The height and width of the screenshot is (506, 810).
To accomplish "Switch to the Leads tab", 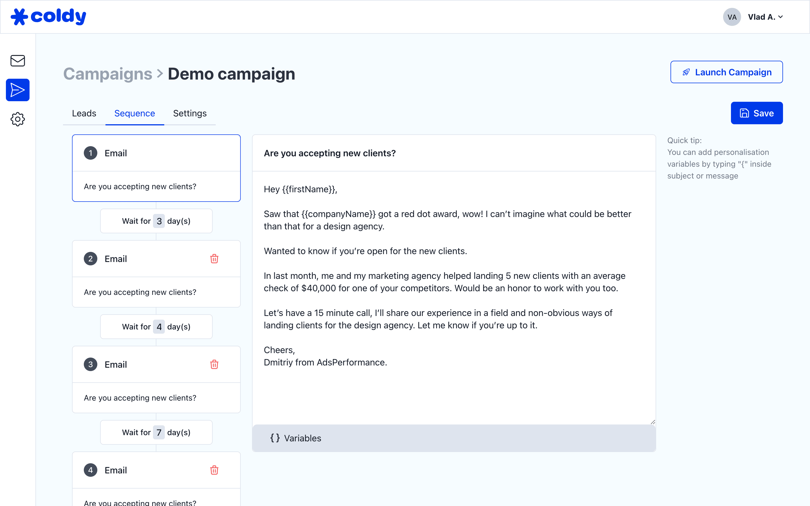I will 84,113.
